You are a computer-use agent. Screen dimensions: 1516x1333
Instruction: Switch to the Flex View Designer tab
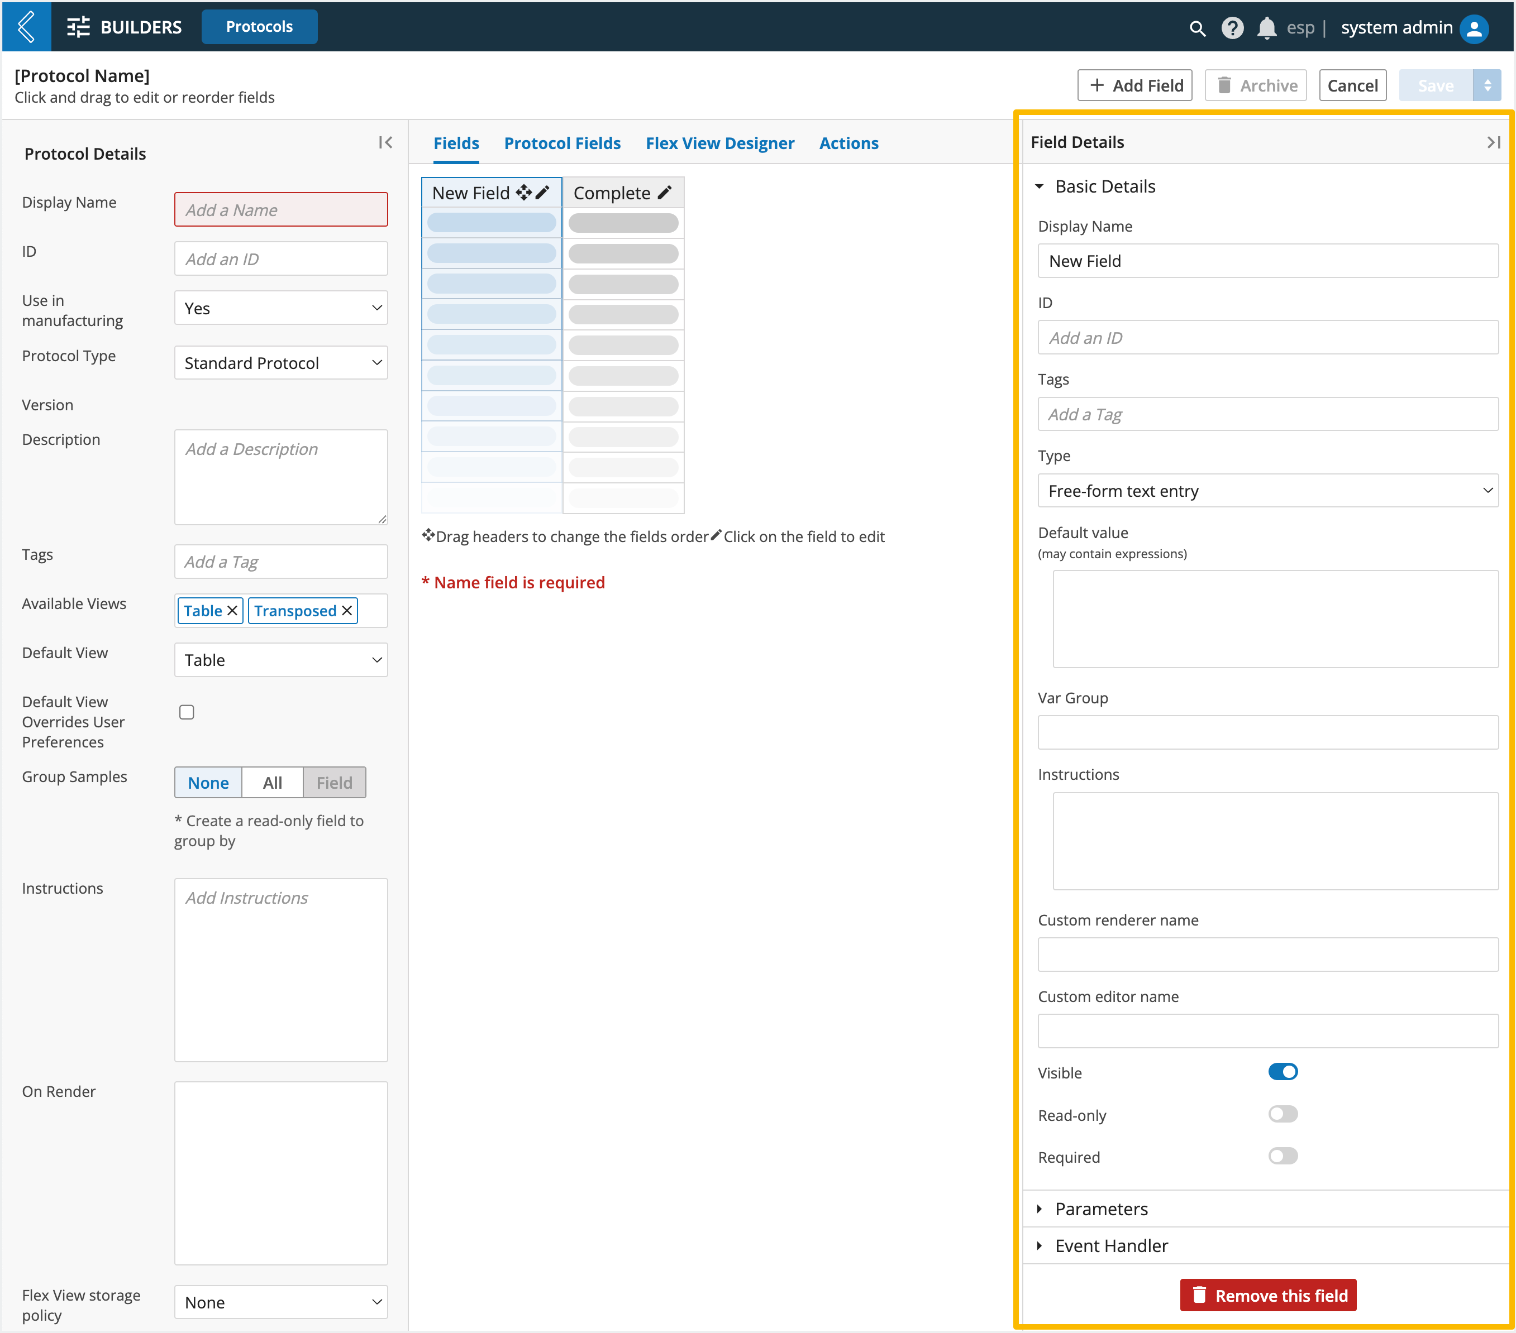point(719,143)
